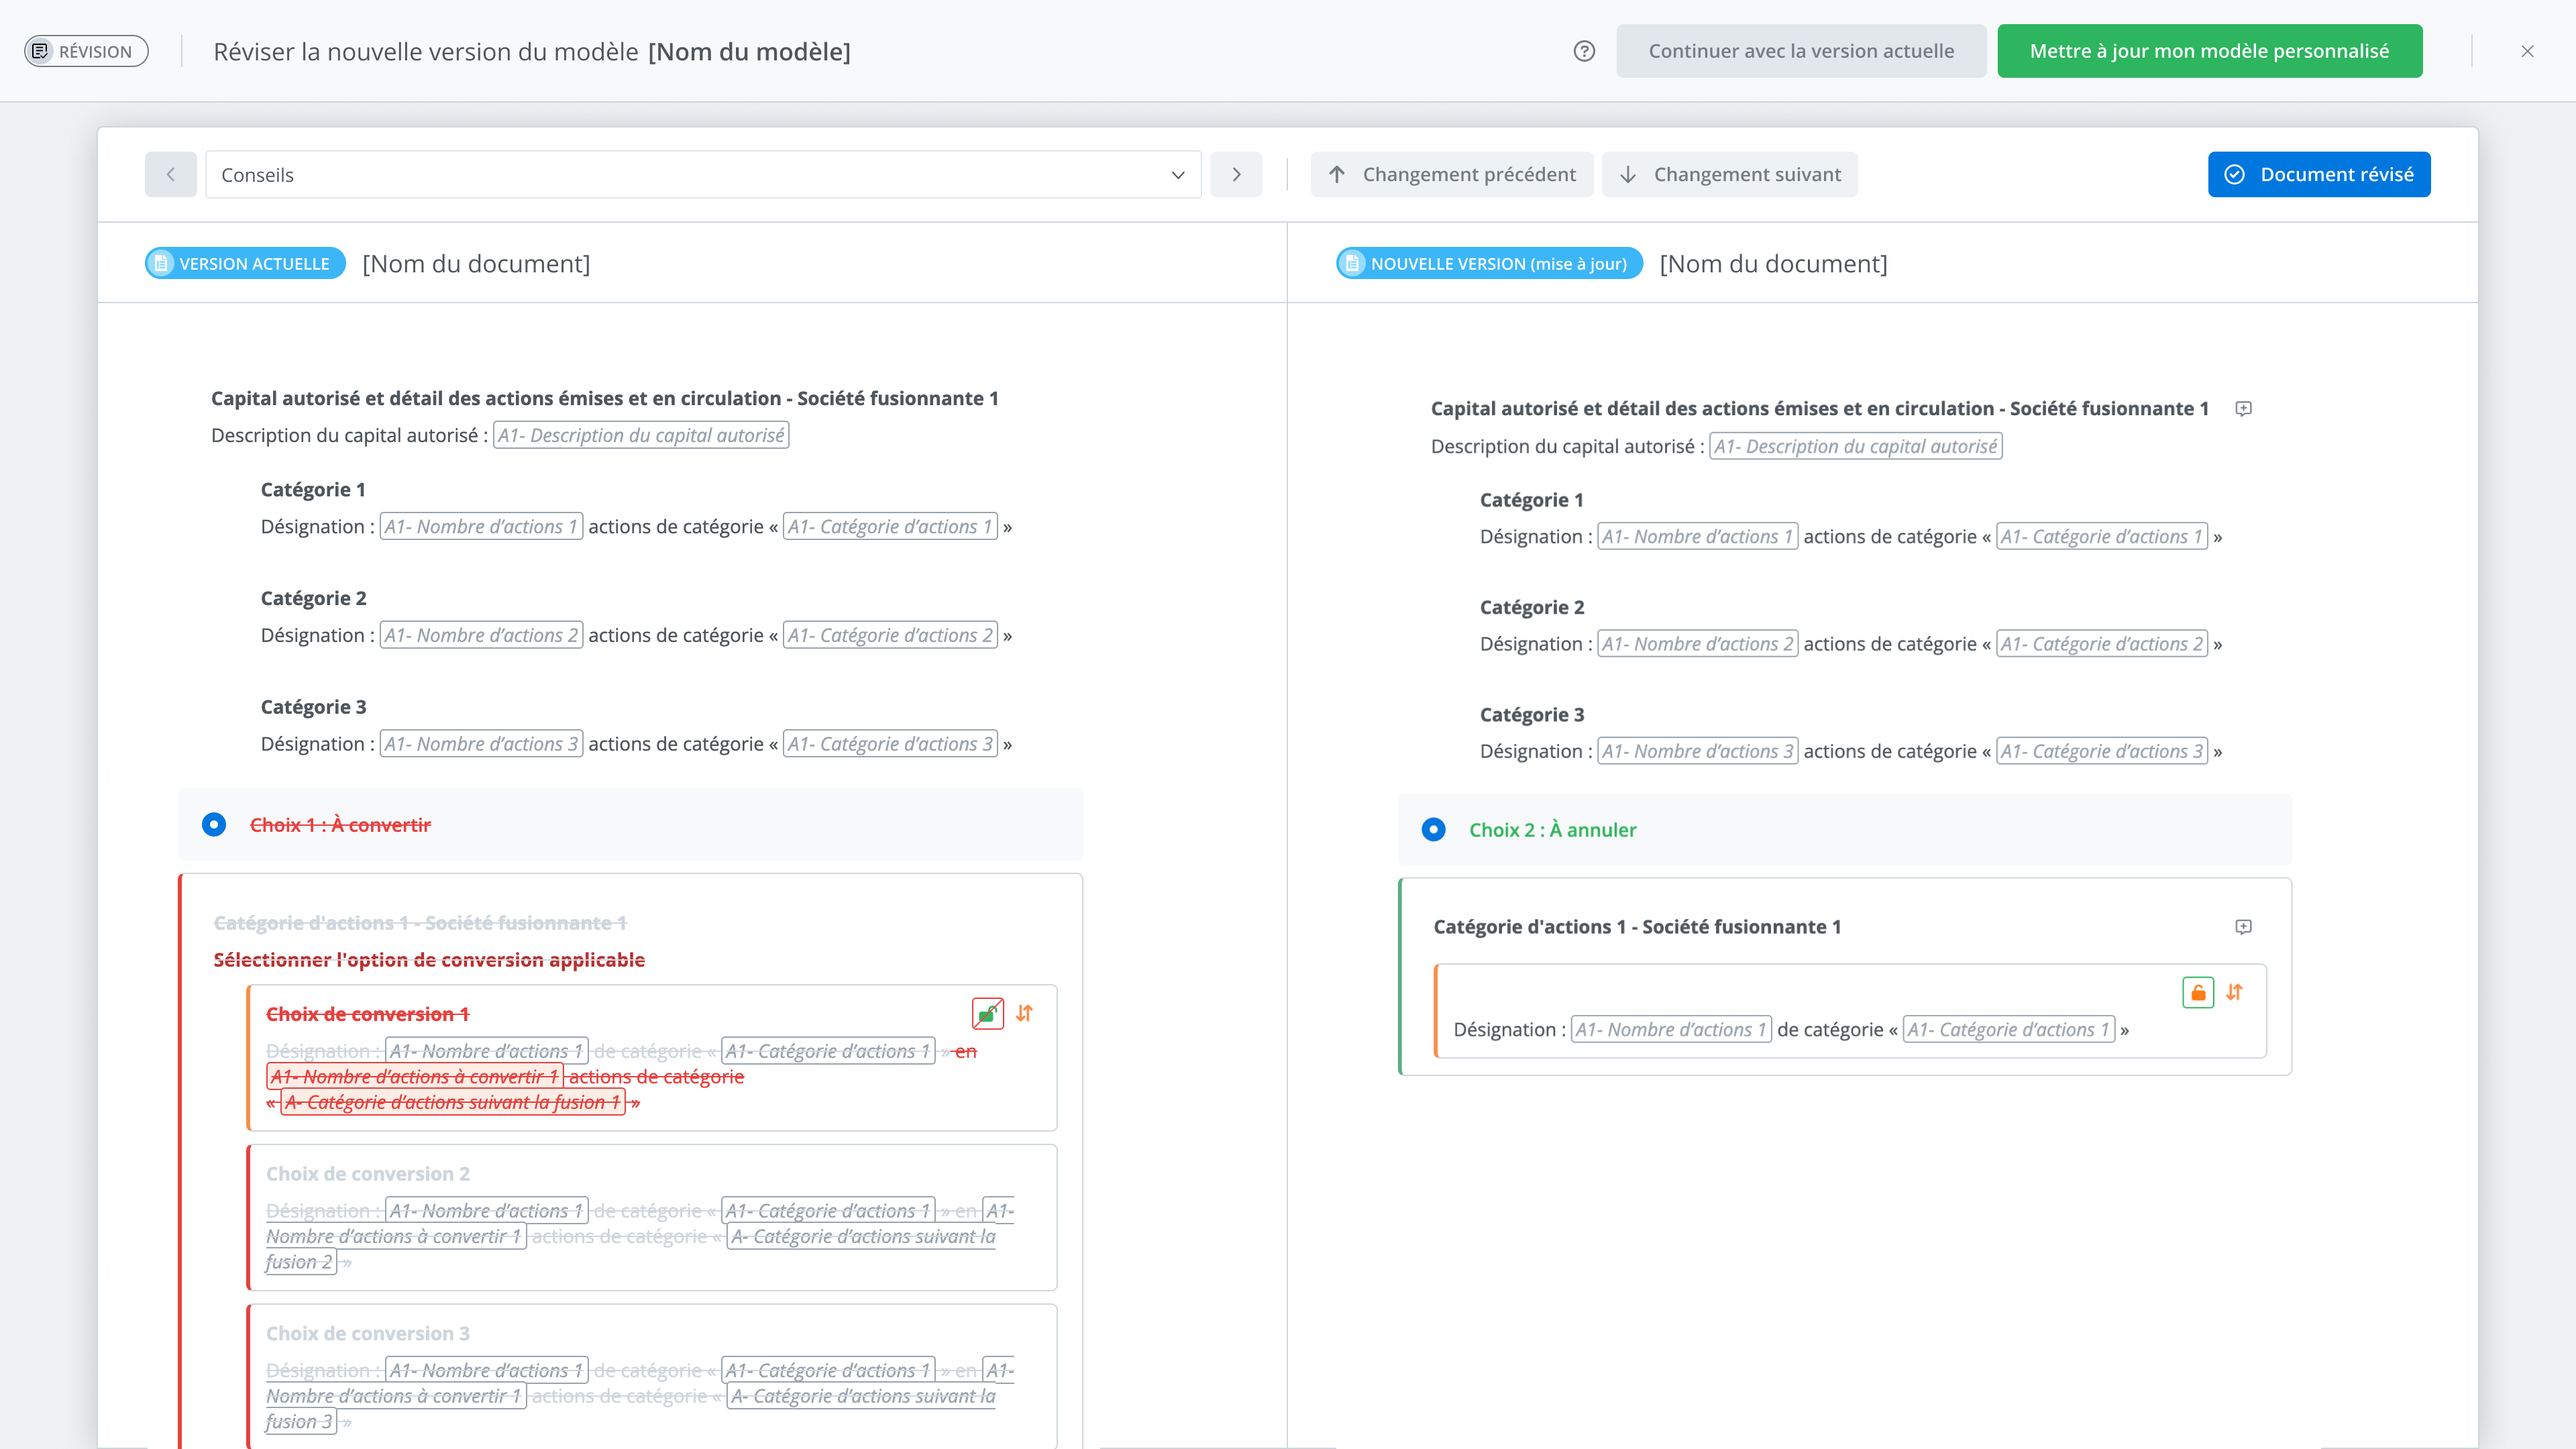This screenshot has height=1449, width=2576.
Task: Click the crossed lock icon in Choix de conversion 1
Action: click(x=987, y=1013)
